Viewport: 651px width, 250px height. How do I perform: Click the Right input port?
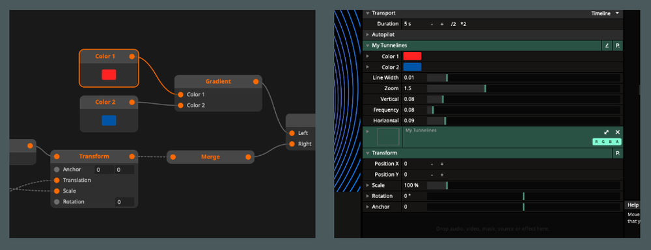292,144
